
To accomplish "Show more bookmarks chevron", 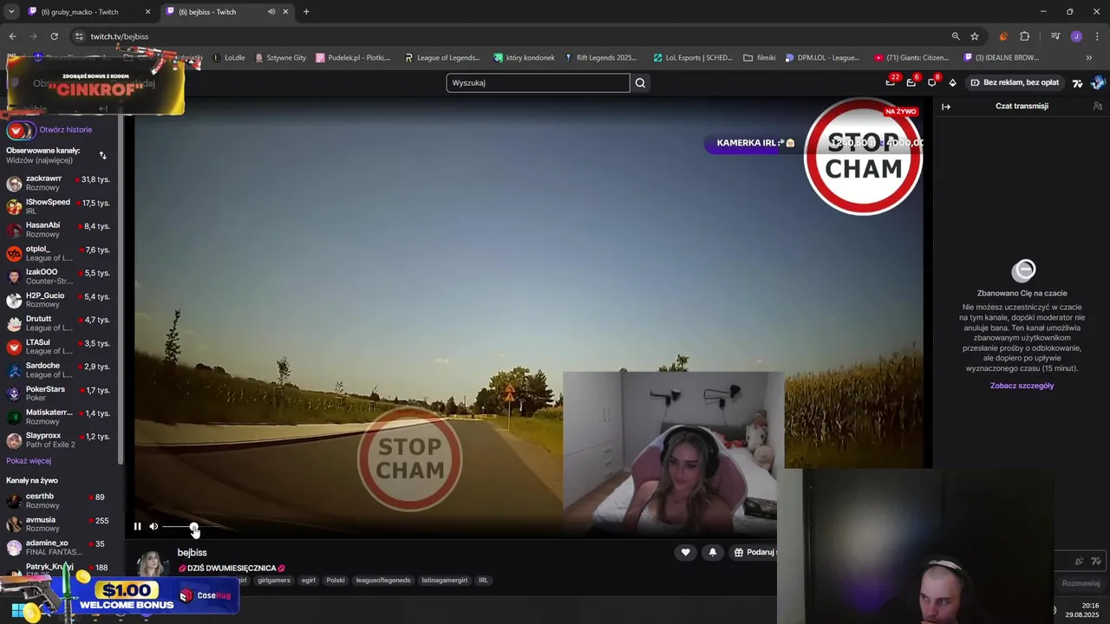I will point(1089,58).
